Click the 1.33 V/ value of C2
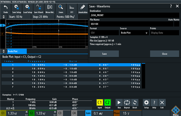 point(41,113)
